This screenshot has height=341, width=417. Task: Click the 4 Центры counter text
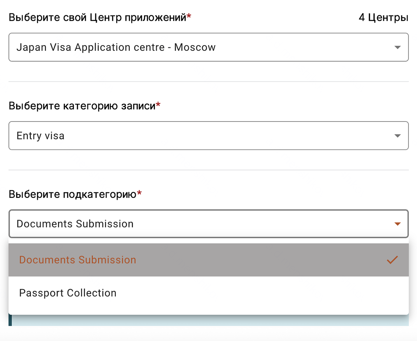[x=383, y=17]
